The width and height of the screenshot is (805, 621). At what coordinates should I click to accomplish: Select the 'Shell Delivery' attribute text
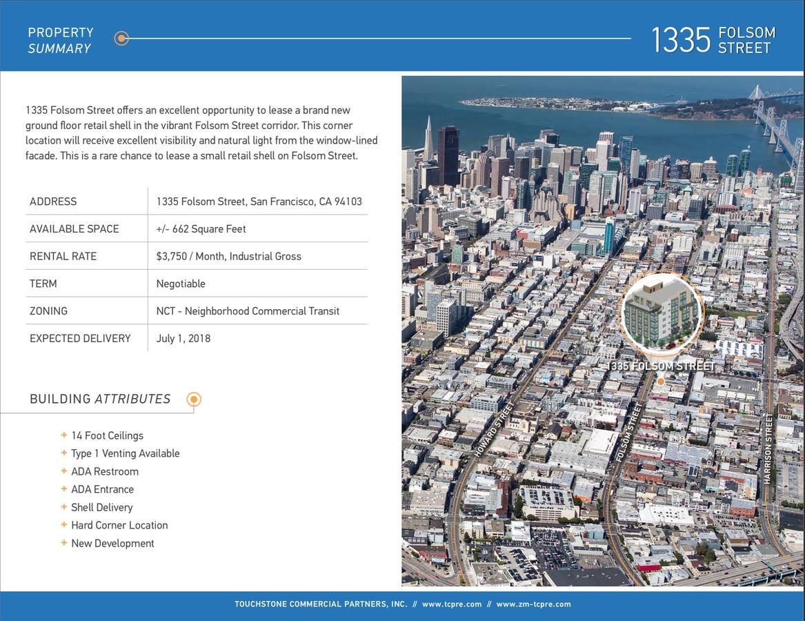click(x=101, y=507)
